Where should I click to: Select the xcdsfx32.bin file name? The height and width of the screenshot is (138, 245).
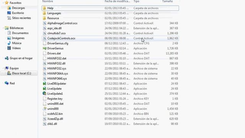click(55, 114)
